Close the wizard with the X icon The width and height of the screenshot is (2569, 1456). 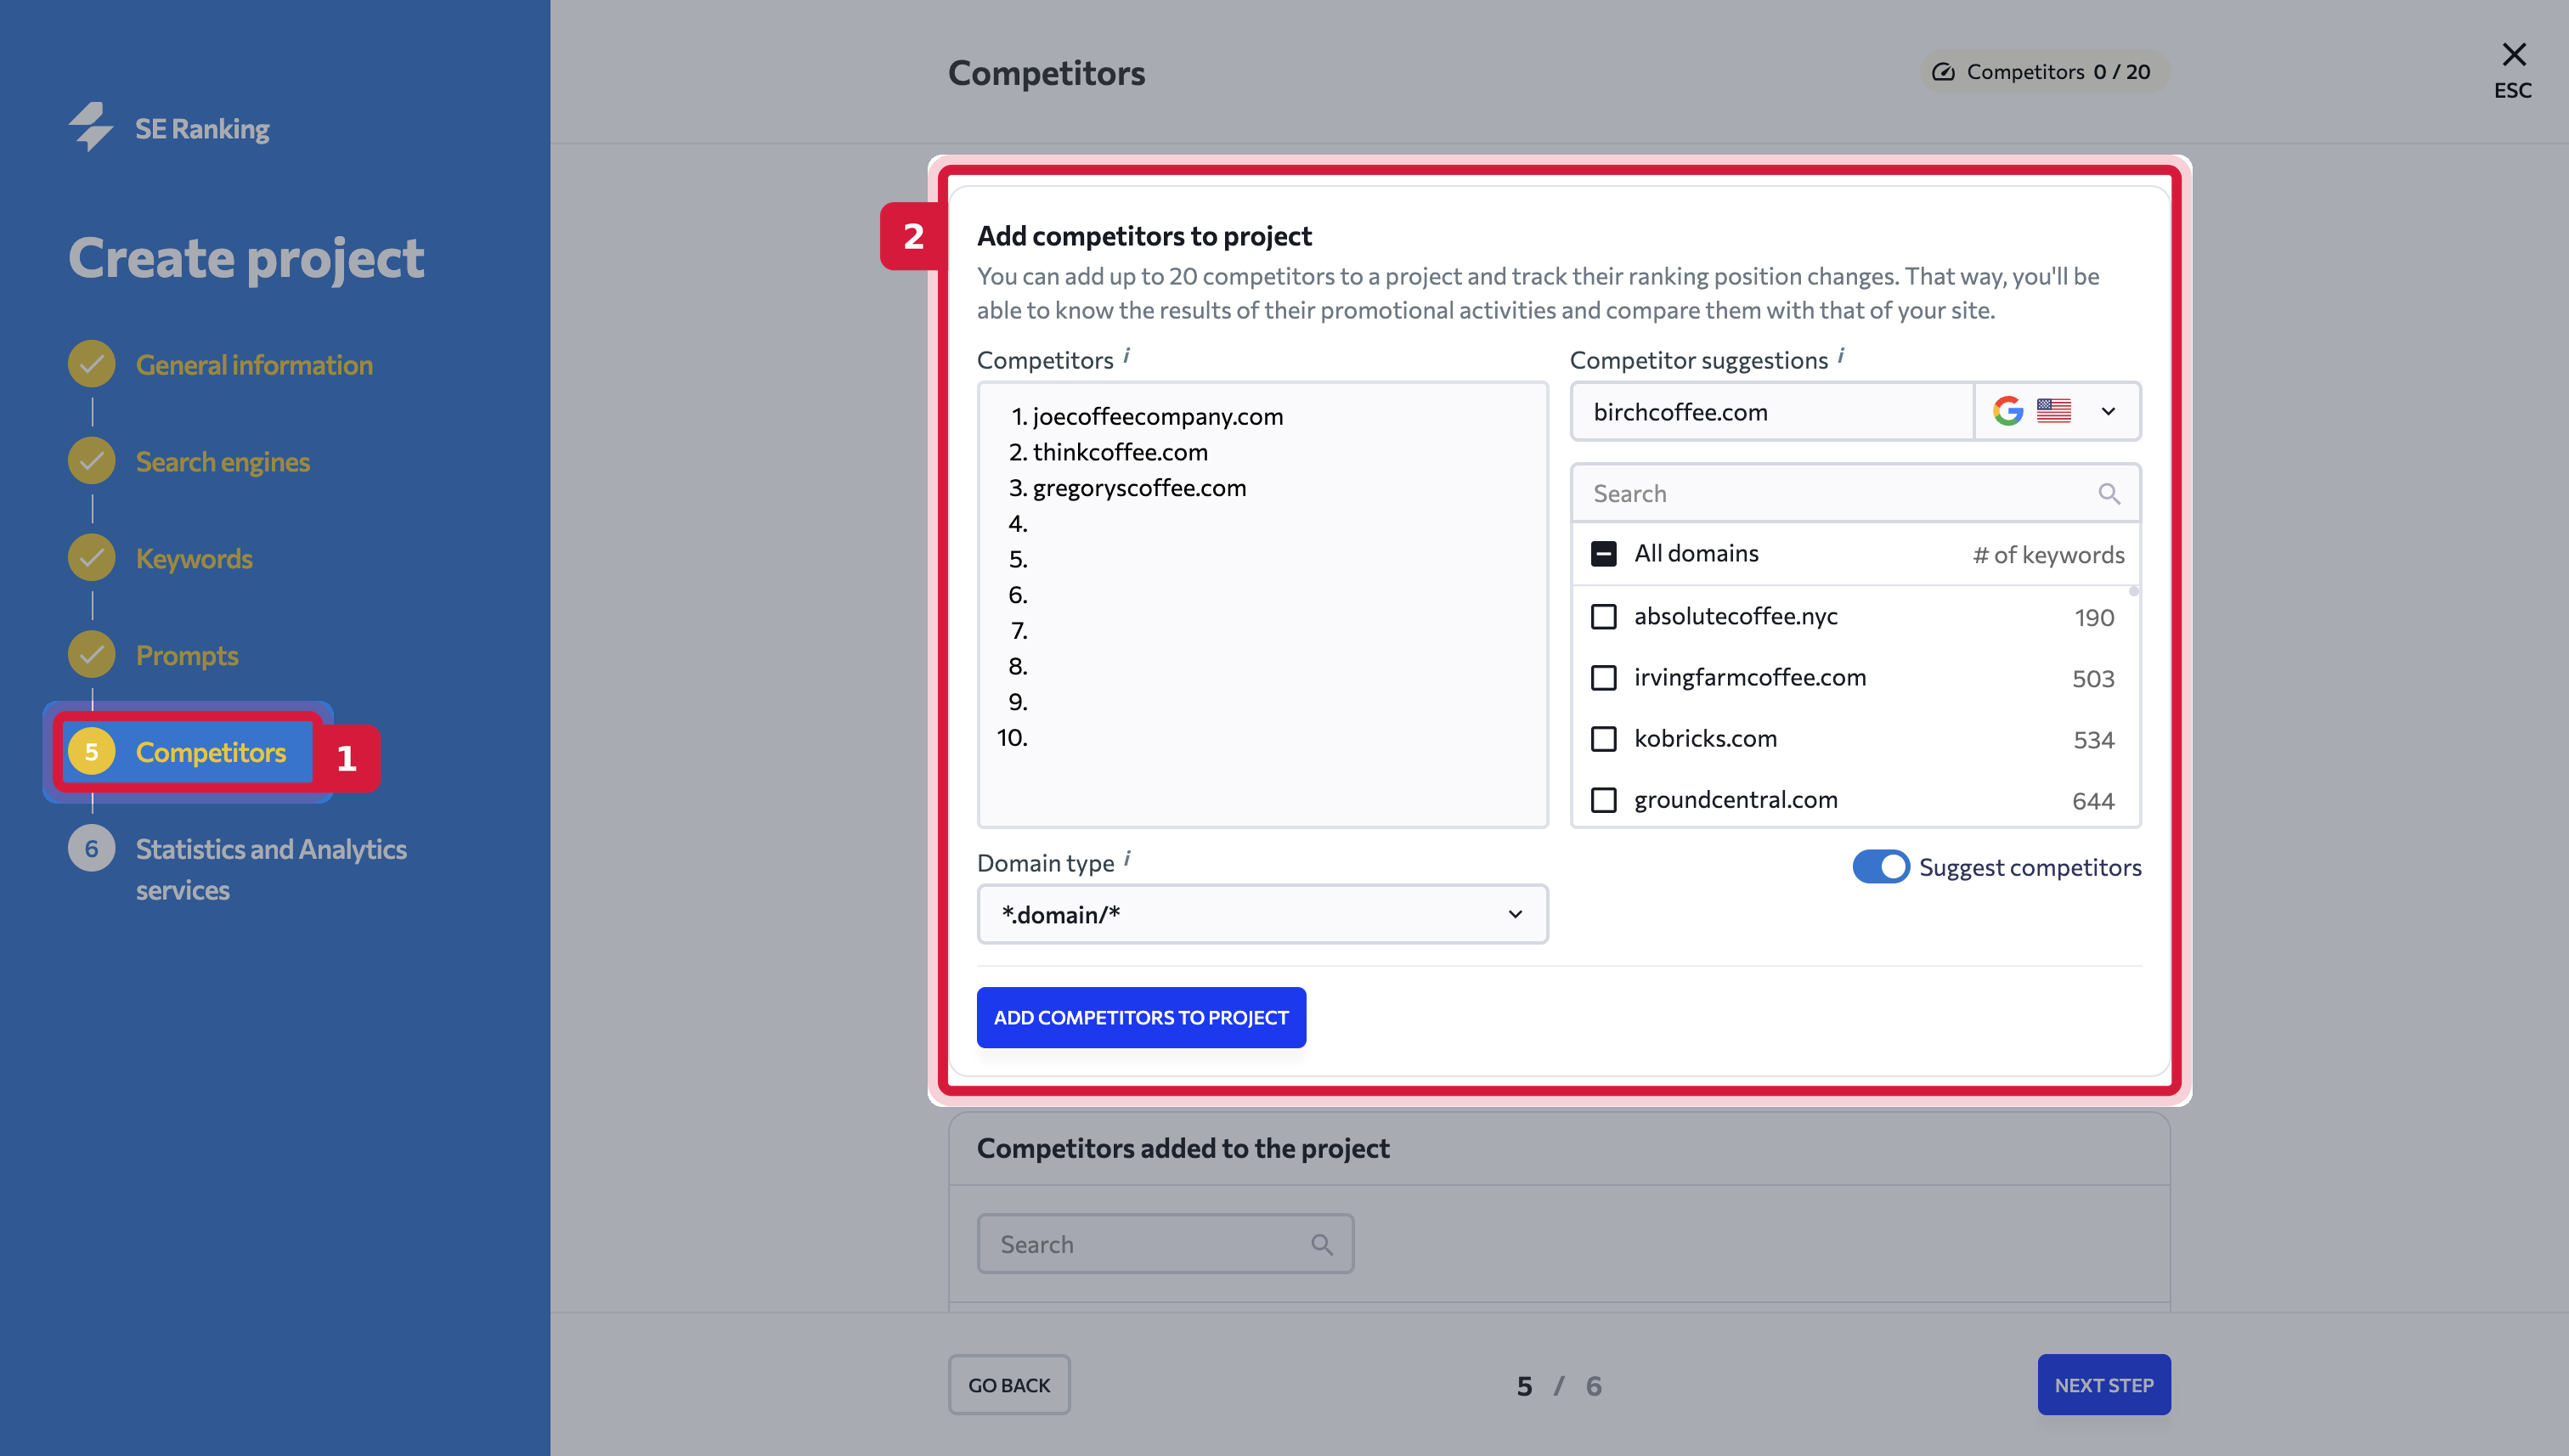pos(2514,54)
